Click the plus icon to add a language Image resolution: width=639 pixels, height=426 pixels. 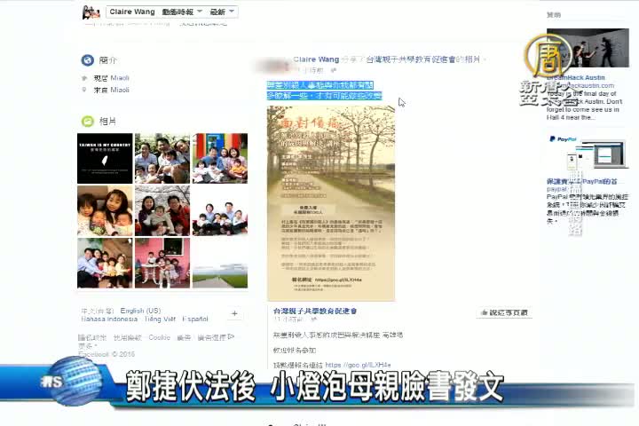tap(234, 313)
